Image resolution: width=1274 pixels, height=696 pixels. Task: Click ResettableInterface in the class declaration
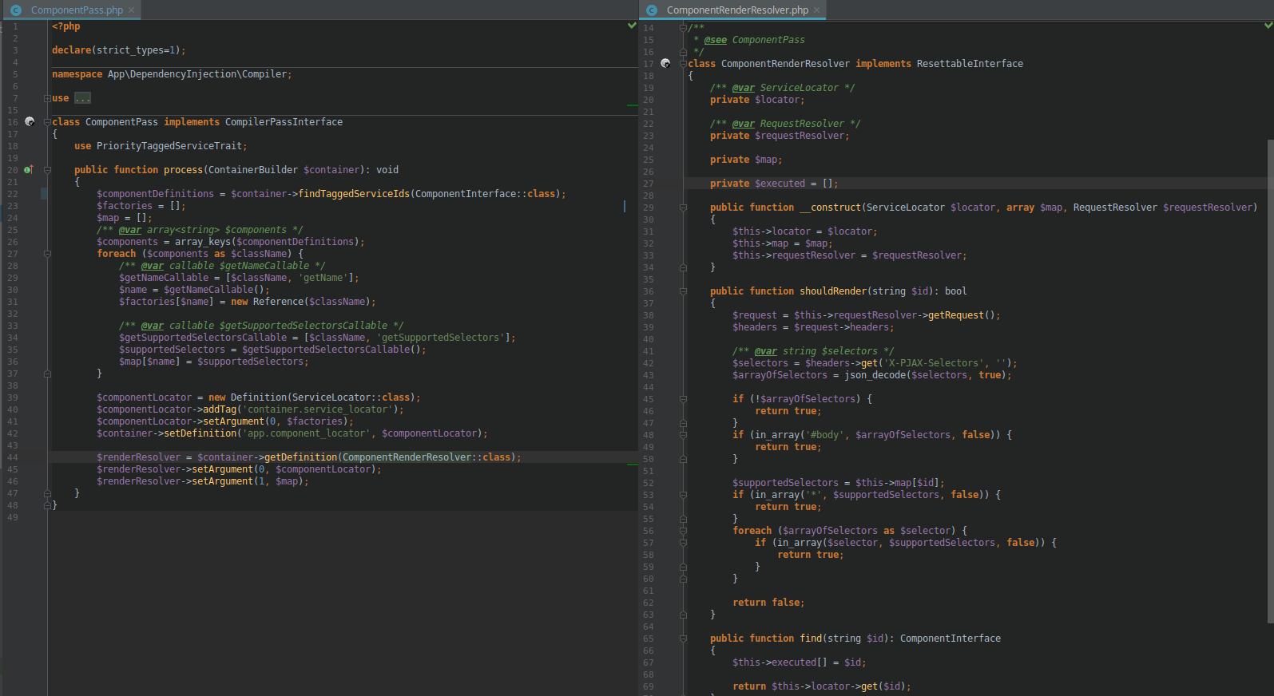point(970,64)
